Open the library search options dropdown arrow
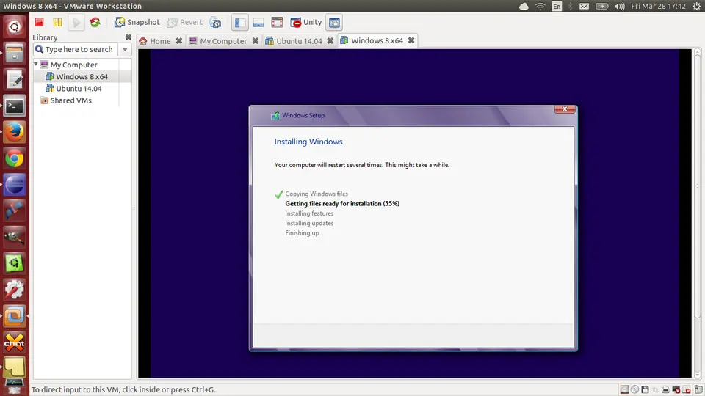Screen dimensions: 705x396 pyautogui.click(x=125, y=49)
